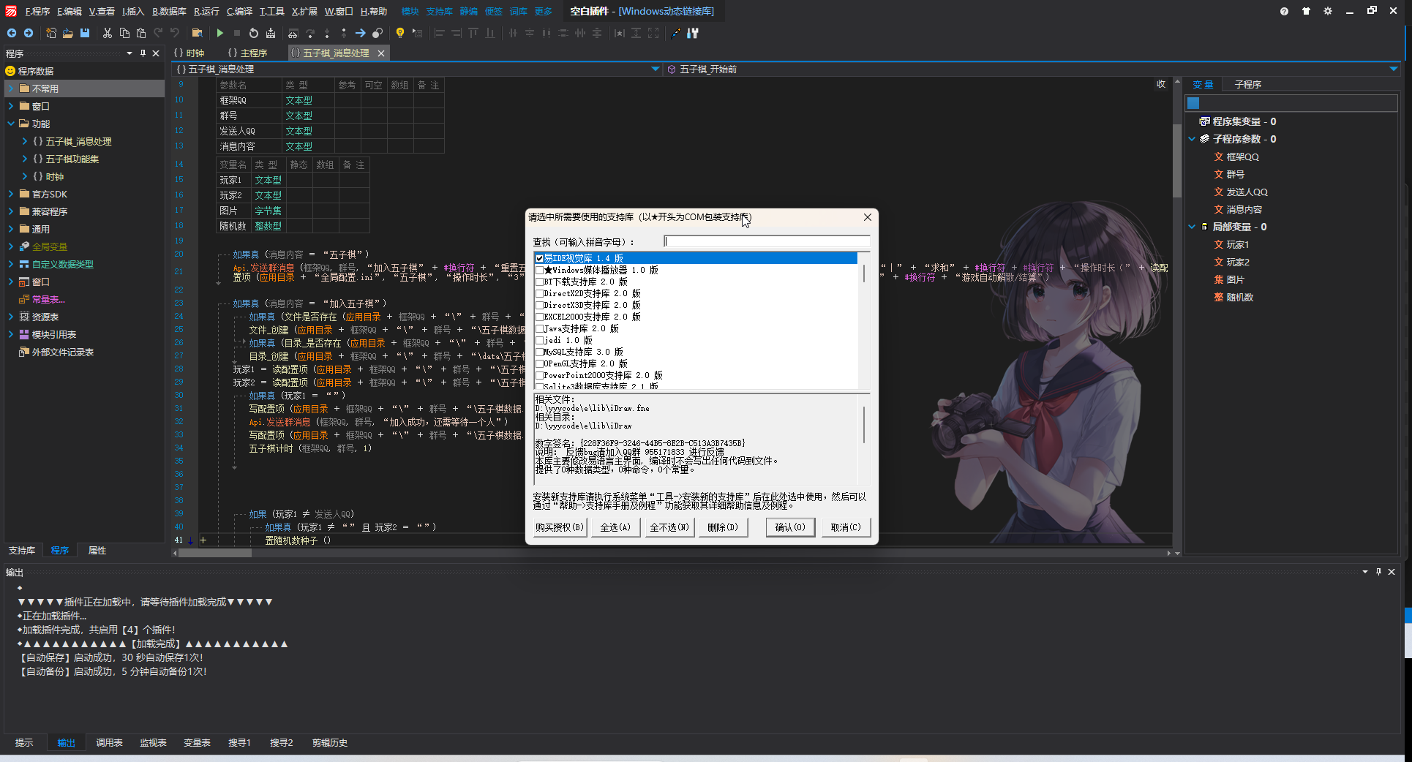Click the blue Save disk icon
This screenshot has height=762, width=1412.
click(x=85, y=33)
